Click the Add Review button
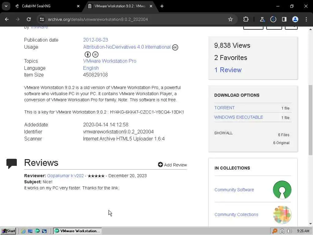This screenshot has height=235, width=313. coord(172,165)
